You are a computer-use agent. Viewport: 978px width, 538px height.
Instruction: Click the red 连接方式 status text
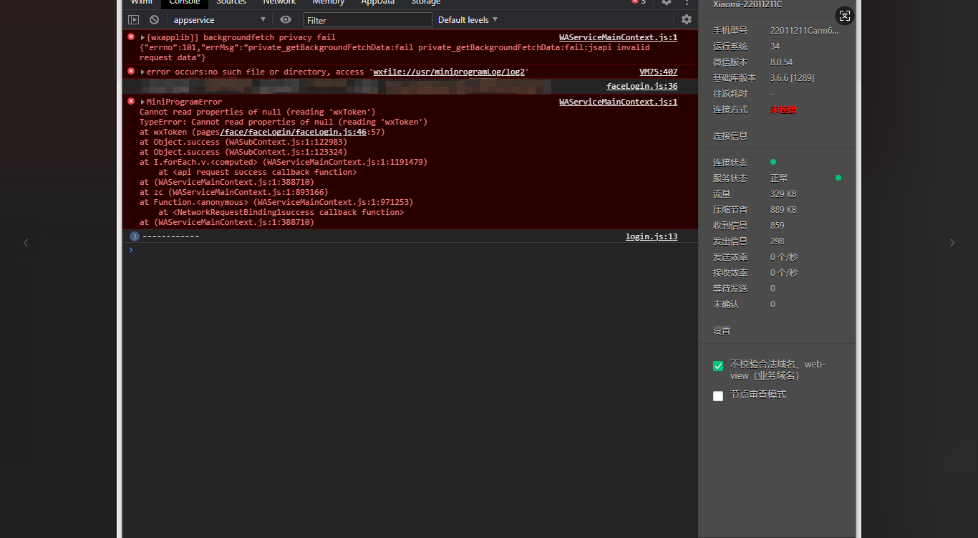click(783, 110)
